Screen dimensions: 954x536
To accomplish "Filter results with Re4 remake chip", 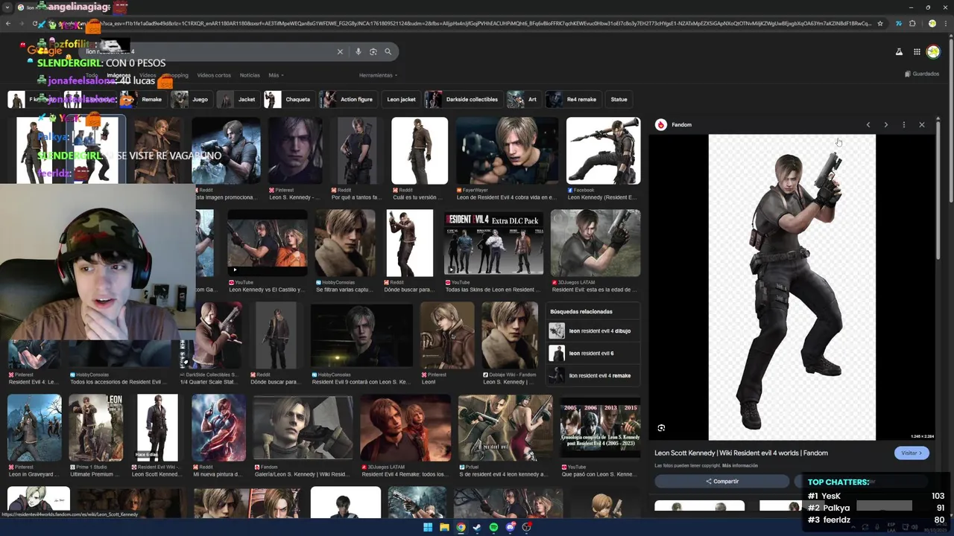I will tap(573, 99).
